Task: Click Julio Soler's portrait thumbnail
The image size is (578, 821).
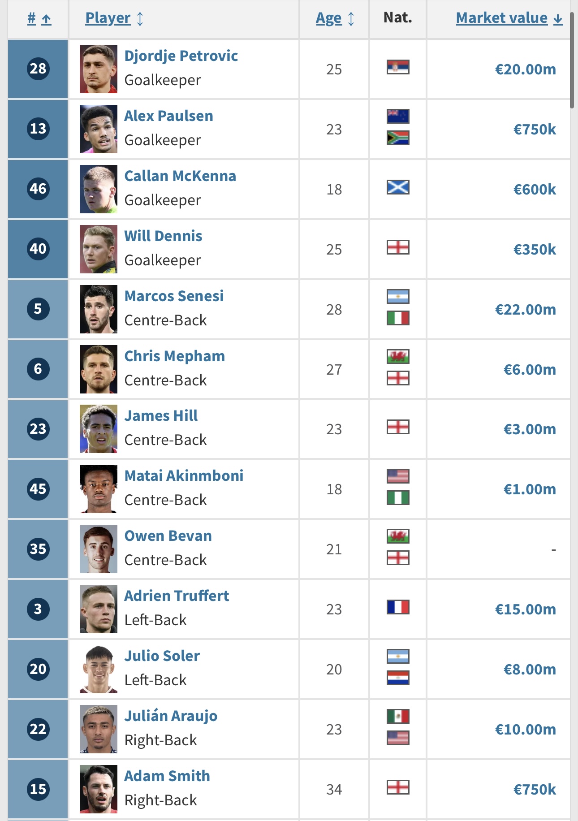Action: (x=99, y=669)
